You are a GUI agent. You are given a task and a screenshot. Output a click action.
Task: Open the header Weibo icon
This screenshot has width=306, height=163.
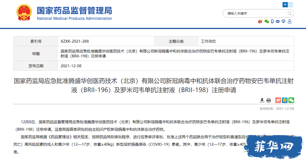pyautogui.click(x=260, y=22)
